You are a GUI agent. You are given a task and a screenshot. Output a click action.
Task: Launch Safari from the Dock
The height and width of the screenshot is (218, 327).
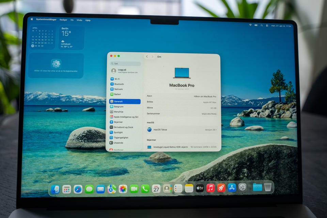point(78,189)
